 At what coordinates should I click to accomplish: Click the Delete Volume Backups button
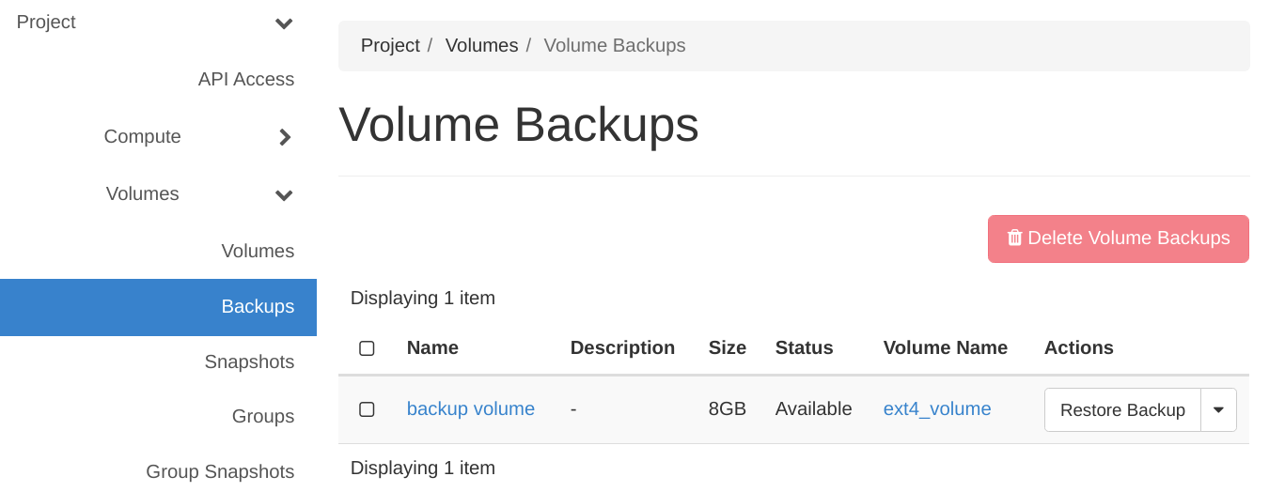pyautogui.click(x=1119, y=238)
